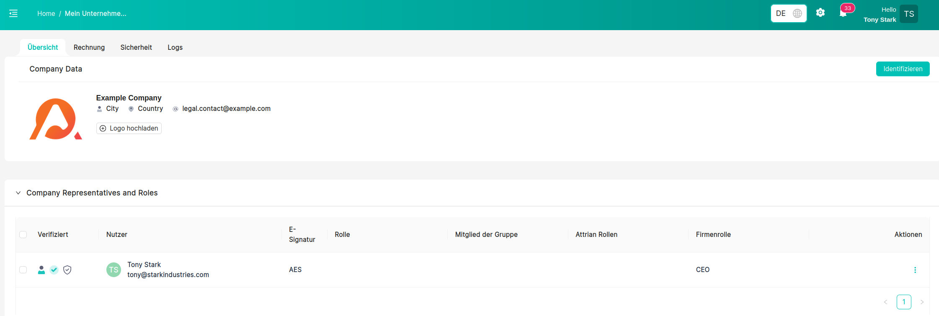Click the Example Company logo image

click(x=56, y=119)
